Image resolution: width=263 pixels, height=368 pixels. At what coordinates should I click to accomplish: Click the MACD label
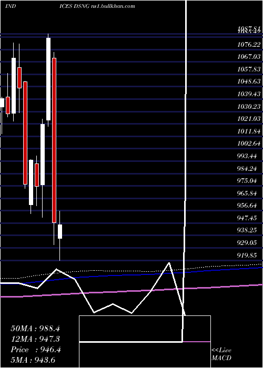tap(221, 358)
